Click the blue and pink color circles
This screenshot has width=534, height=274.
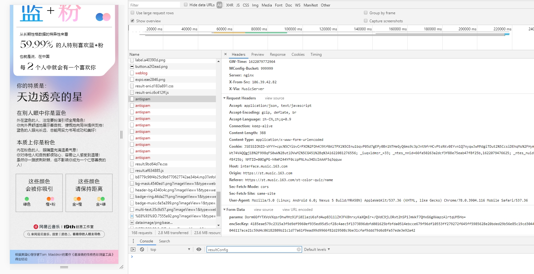tap(103, 17)
